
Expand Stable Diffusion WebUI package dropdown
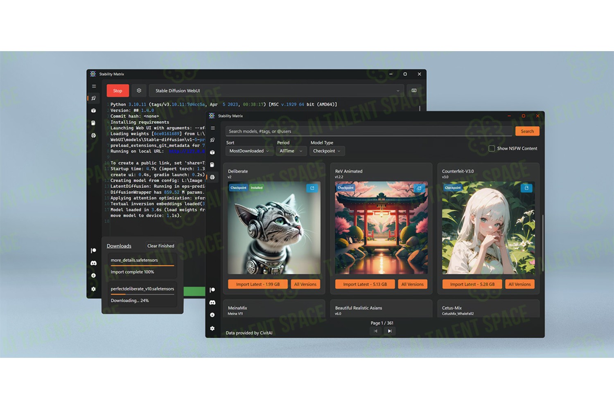(x=276, y=90)
